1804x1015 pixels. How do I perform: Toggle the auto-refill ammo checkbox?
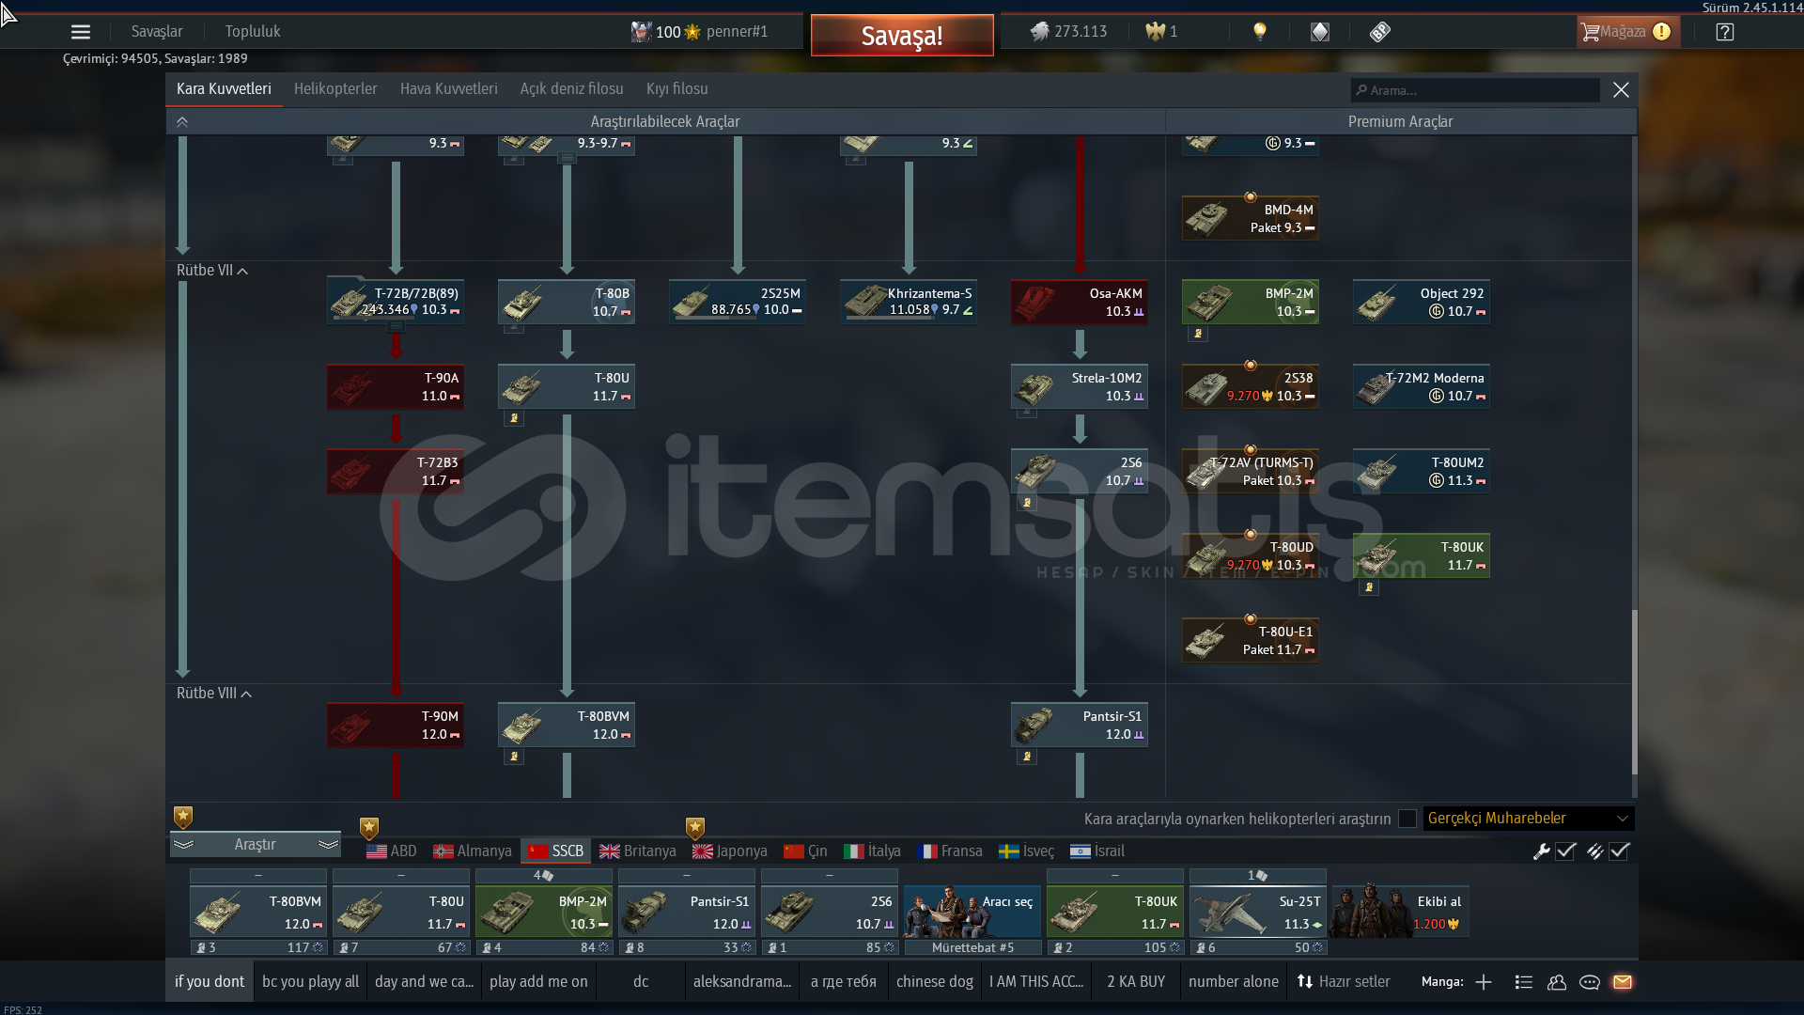click(1619, 851)
